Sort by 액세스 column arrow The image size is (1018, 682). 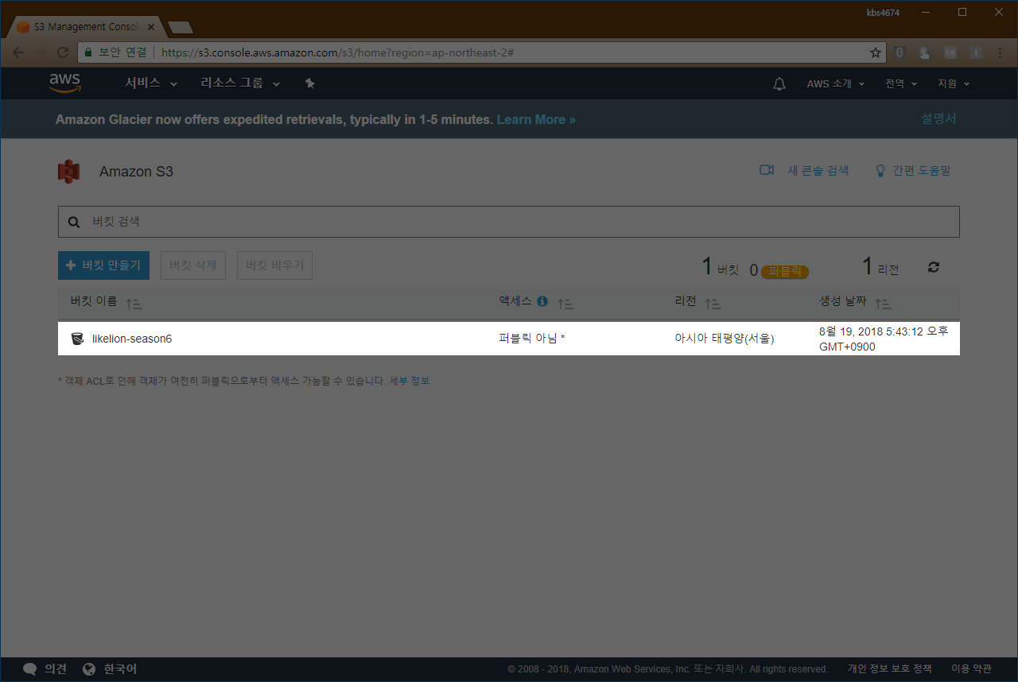point(565,303)
